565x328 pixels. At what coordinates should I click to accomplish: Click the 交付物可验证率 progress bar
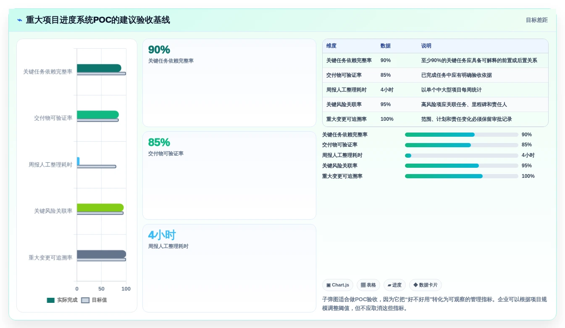tap(462, 145)
